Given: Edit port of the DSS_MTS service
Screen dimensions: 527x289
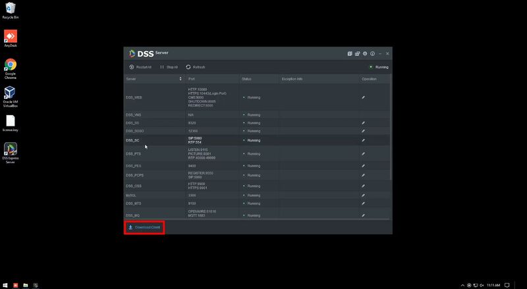Looking at the screenshot, I should tap(364, 203).
